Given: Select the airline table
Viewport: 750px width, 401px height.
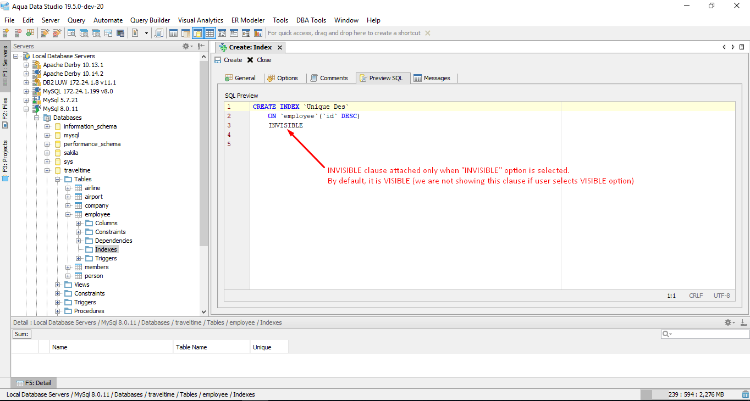Looking at the screenshot, I should tap(92, 188).
